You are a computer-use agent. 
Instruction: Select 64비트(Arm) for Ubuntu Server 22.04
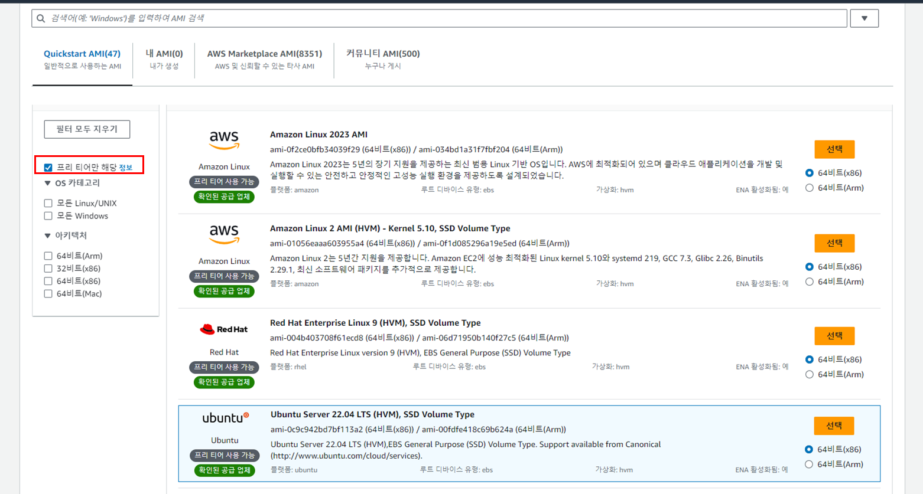click(x=809, y=464)
